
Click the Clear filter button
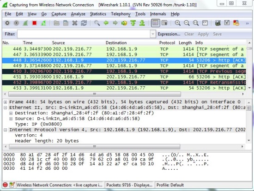point(189,34)
